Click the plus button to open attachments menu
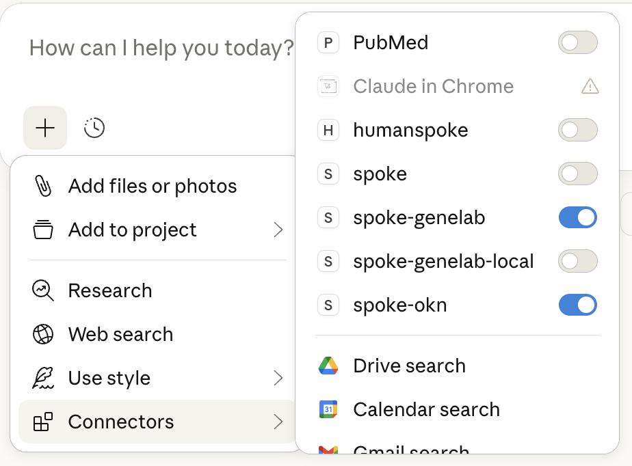Screen dimensions: 632x466 pyautogui.click(x=45, y=128)
